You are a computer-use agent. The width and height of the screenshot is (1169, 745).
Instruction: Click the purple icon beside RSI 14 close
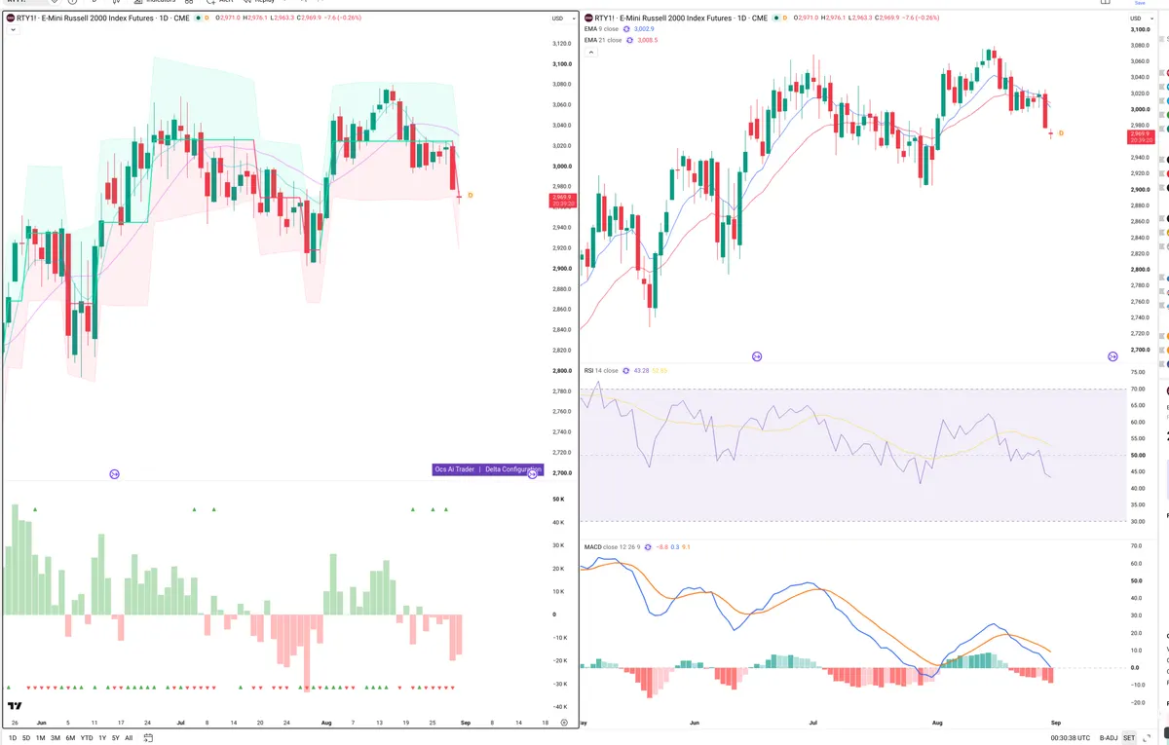[625, 370]
